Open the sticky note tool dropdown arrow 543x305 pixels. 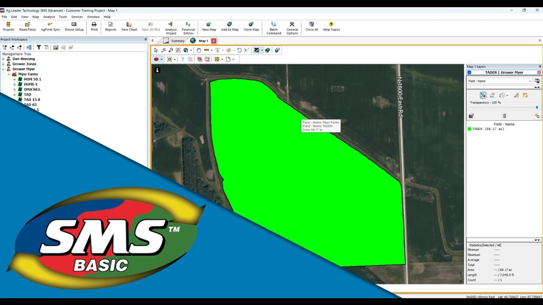coord(222,59)
